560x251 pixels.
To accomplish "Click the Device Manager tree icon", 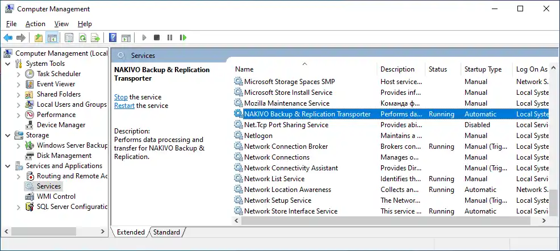I will pos(30,125).
